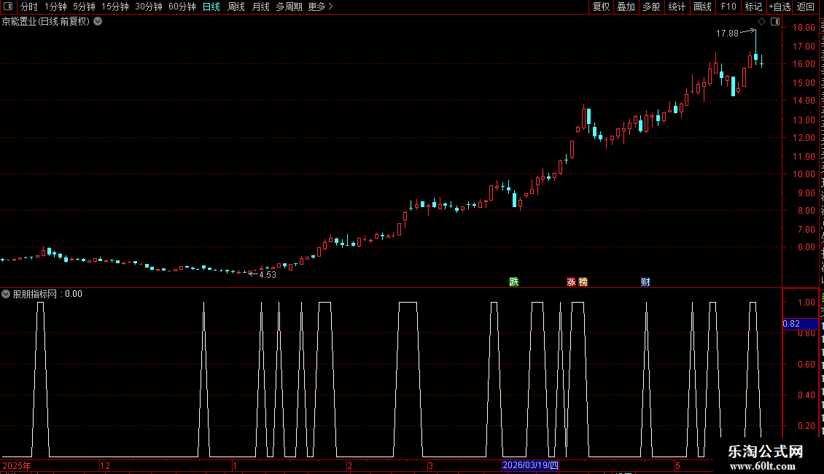Click the 复权 adjustment button
Screen dimensions: 824x474
click(x=601, y=7)
